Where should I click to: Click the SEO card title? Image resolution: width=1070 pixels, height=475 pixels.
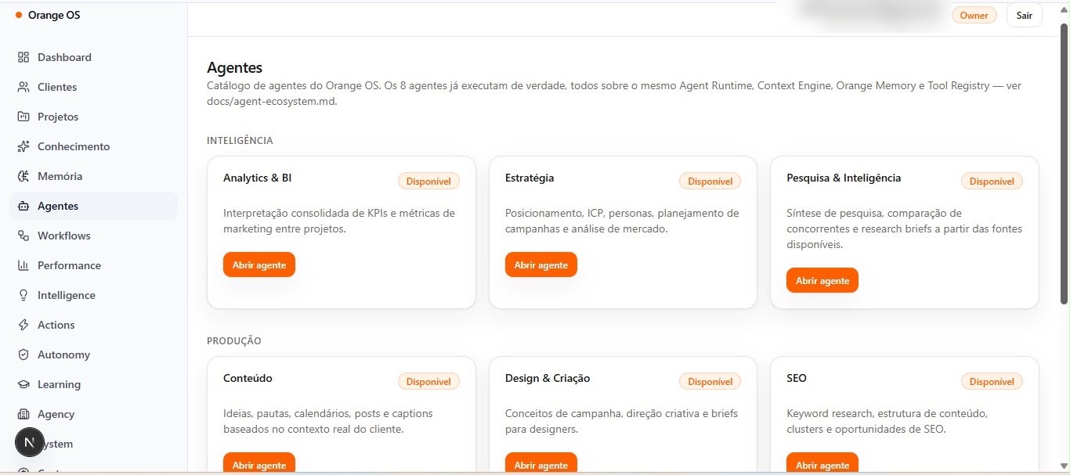tap(797, 378)
